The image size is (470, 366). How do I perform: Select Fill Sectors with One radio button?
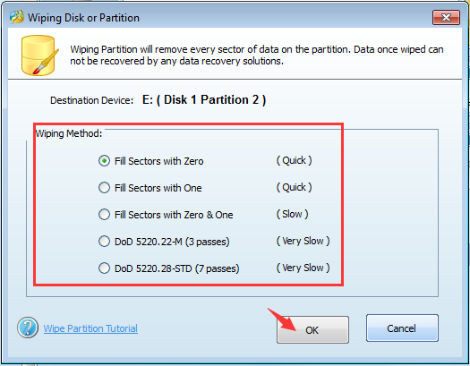coord(104,188)
